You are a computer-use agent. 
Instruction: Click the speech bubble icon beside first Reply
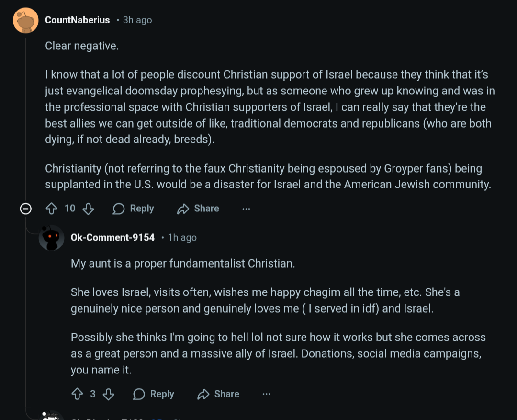point(119,209)
